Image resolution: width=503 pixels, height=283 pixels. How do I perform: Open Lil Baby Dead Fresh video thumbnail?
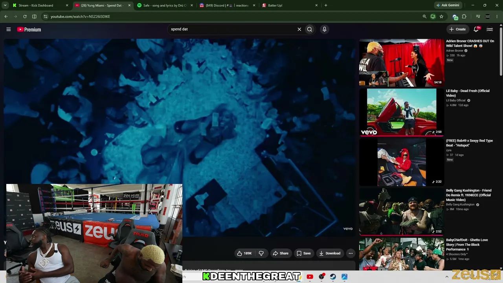(x=402, y=112)
